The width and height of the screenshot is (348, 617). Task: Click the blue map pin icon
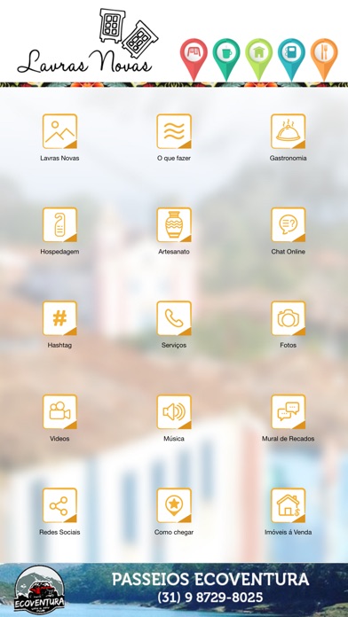tap(291, 59)
